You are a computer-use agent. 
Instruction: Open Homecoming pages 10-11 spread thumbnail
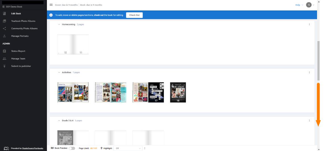point(73,44)
